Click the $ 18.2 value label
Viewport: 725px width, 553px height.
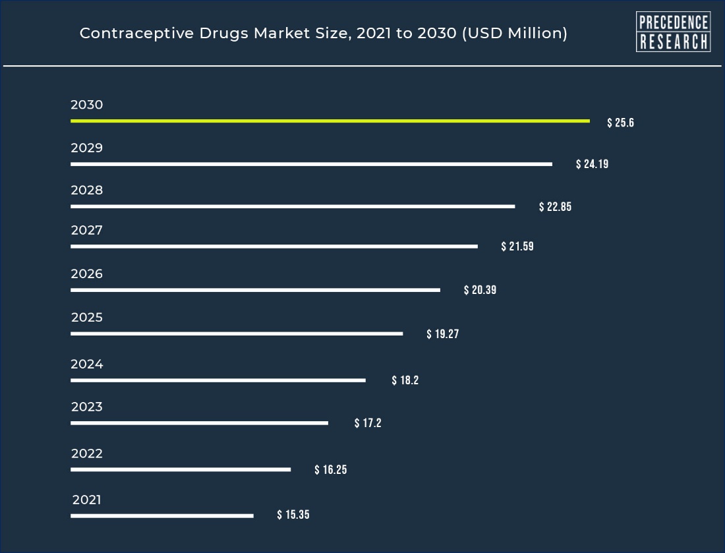pyautogui.click(x=405, y=380)
